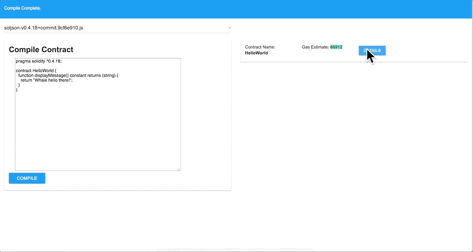This screenshot has width=473, height=252.
Task: Click the contract HelloWorld { code line
Action: pyautogui.click(x=36, y=71)
